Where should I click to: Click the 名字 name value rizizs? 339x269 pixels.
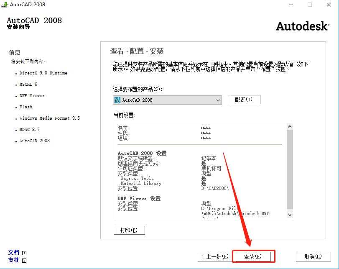(x=206, y=128)
